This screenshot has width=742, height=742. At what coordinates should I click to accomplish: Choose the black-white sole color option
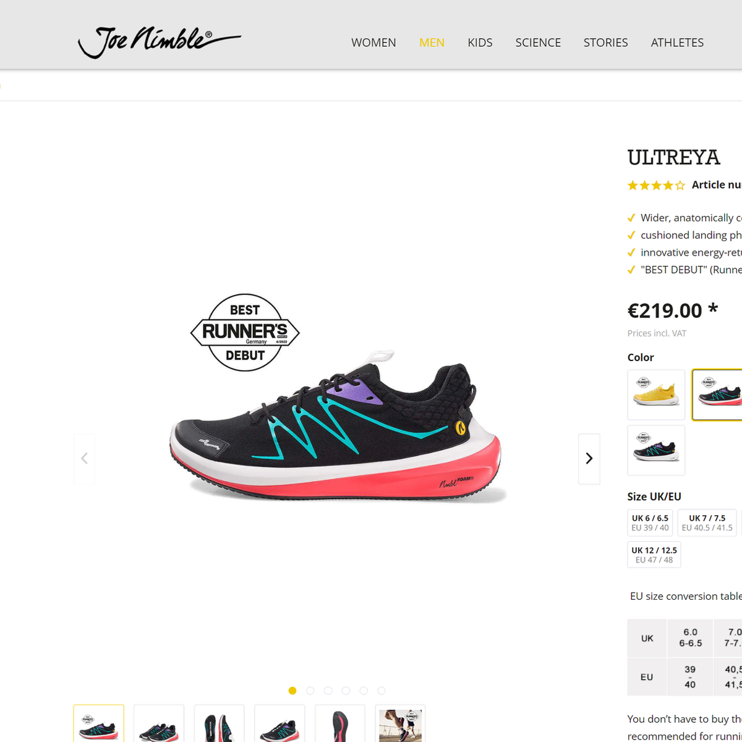pos(656,450)
